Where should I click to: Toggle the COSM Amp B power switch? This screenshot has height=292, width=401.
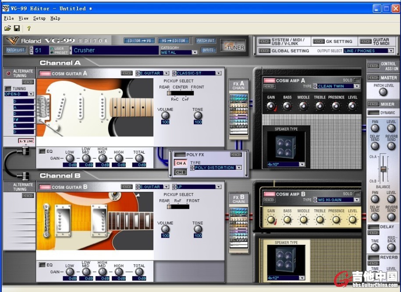pos(269,194)
